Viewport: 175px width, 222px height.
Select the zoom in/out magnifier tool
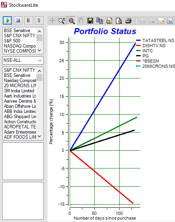click(62, 21)
